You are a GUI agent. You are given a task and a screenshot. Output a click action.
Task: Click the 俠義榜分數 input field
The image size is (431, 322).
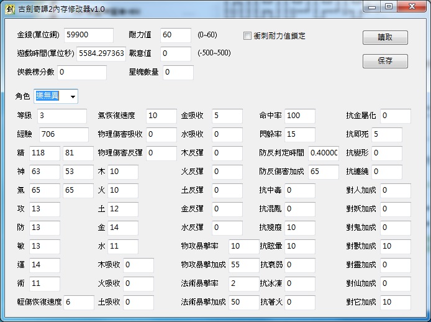click(81, 73)
